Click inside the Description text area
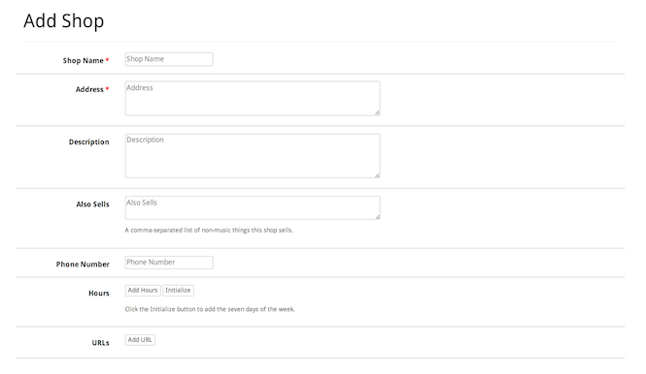The image size is (646, 374). point(253,156)
